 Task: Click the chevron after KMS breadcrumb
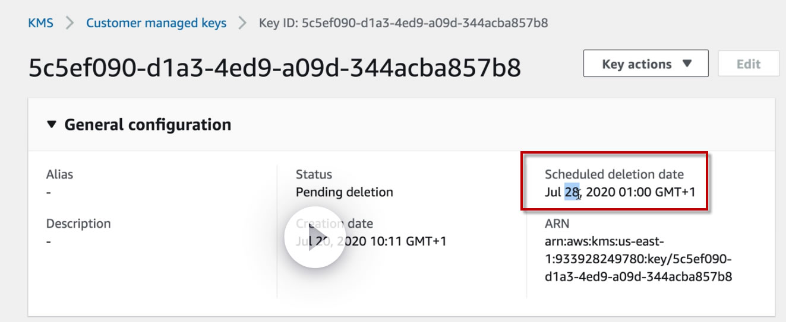tap(70, 23)
